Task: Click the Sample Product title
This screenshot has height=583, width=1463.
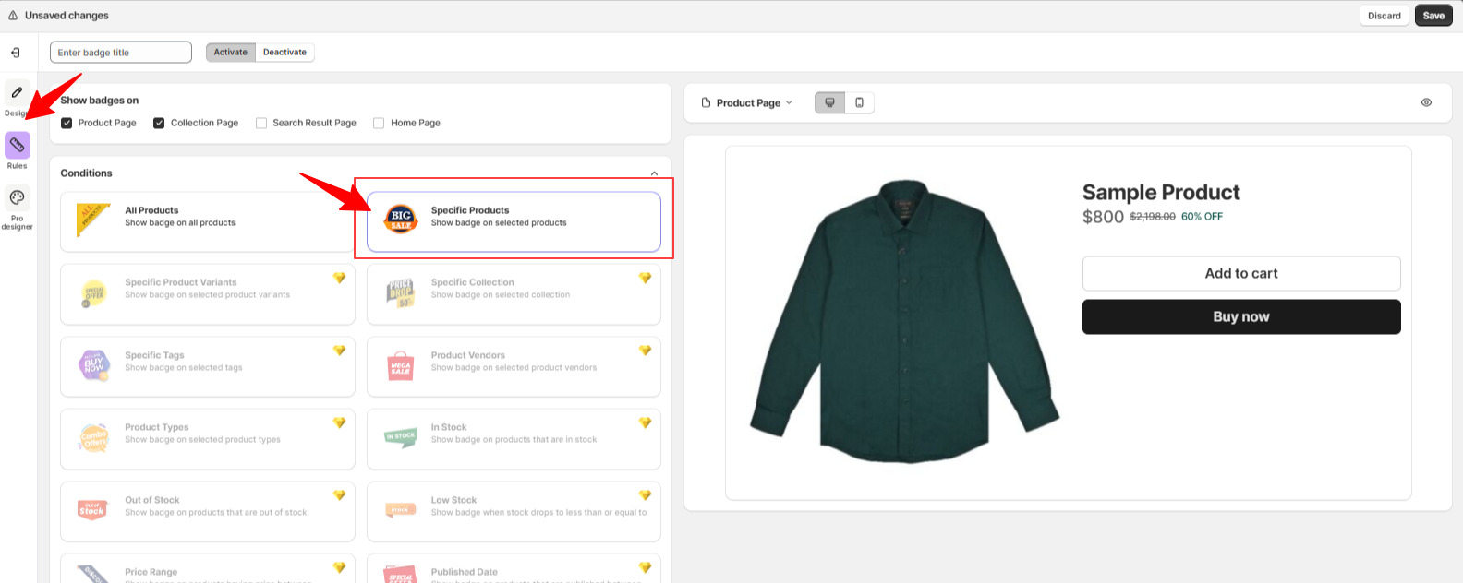Action: point(1161,192)
